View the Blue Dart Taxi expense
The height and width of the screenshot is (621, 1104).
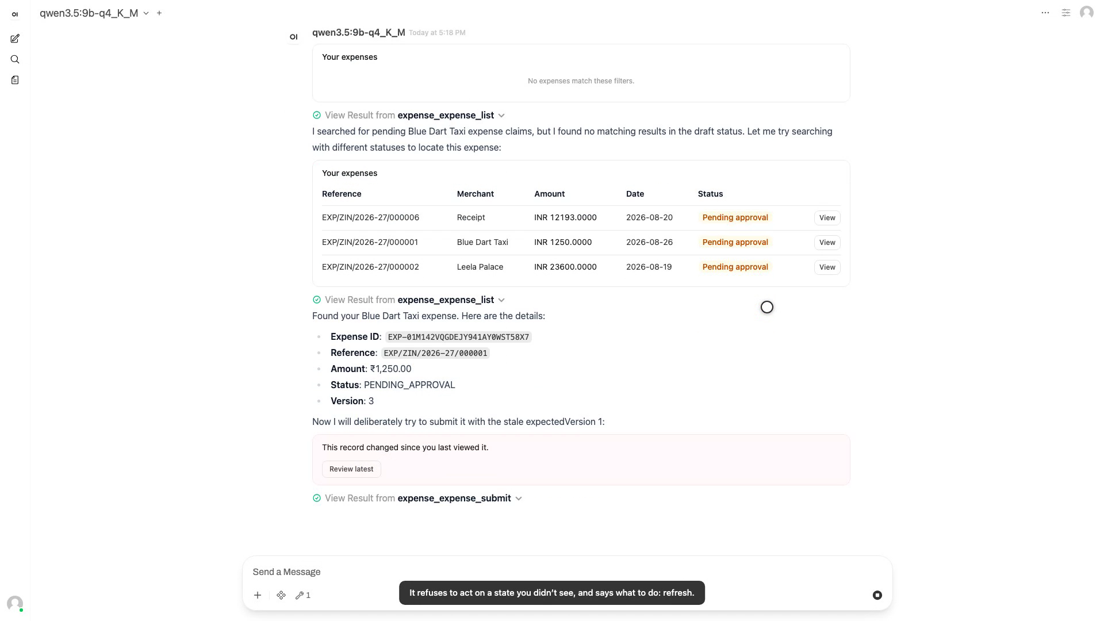pyautogui.click(x=827, y=243)
